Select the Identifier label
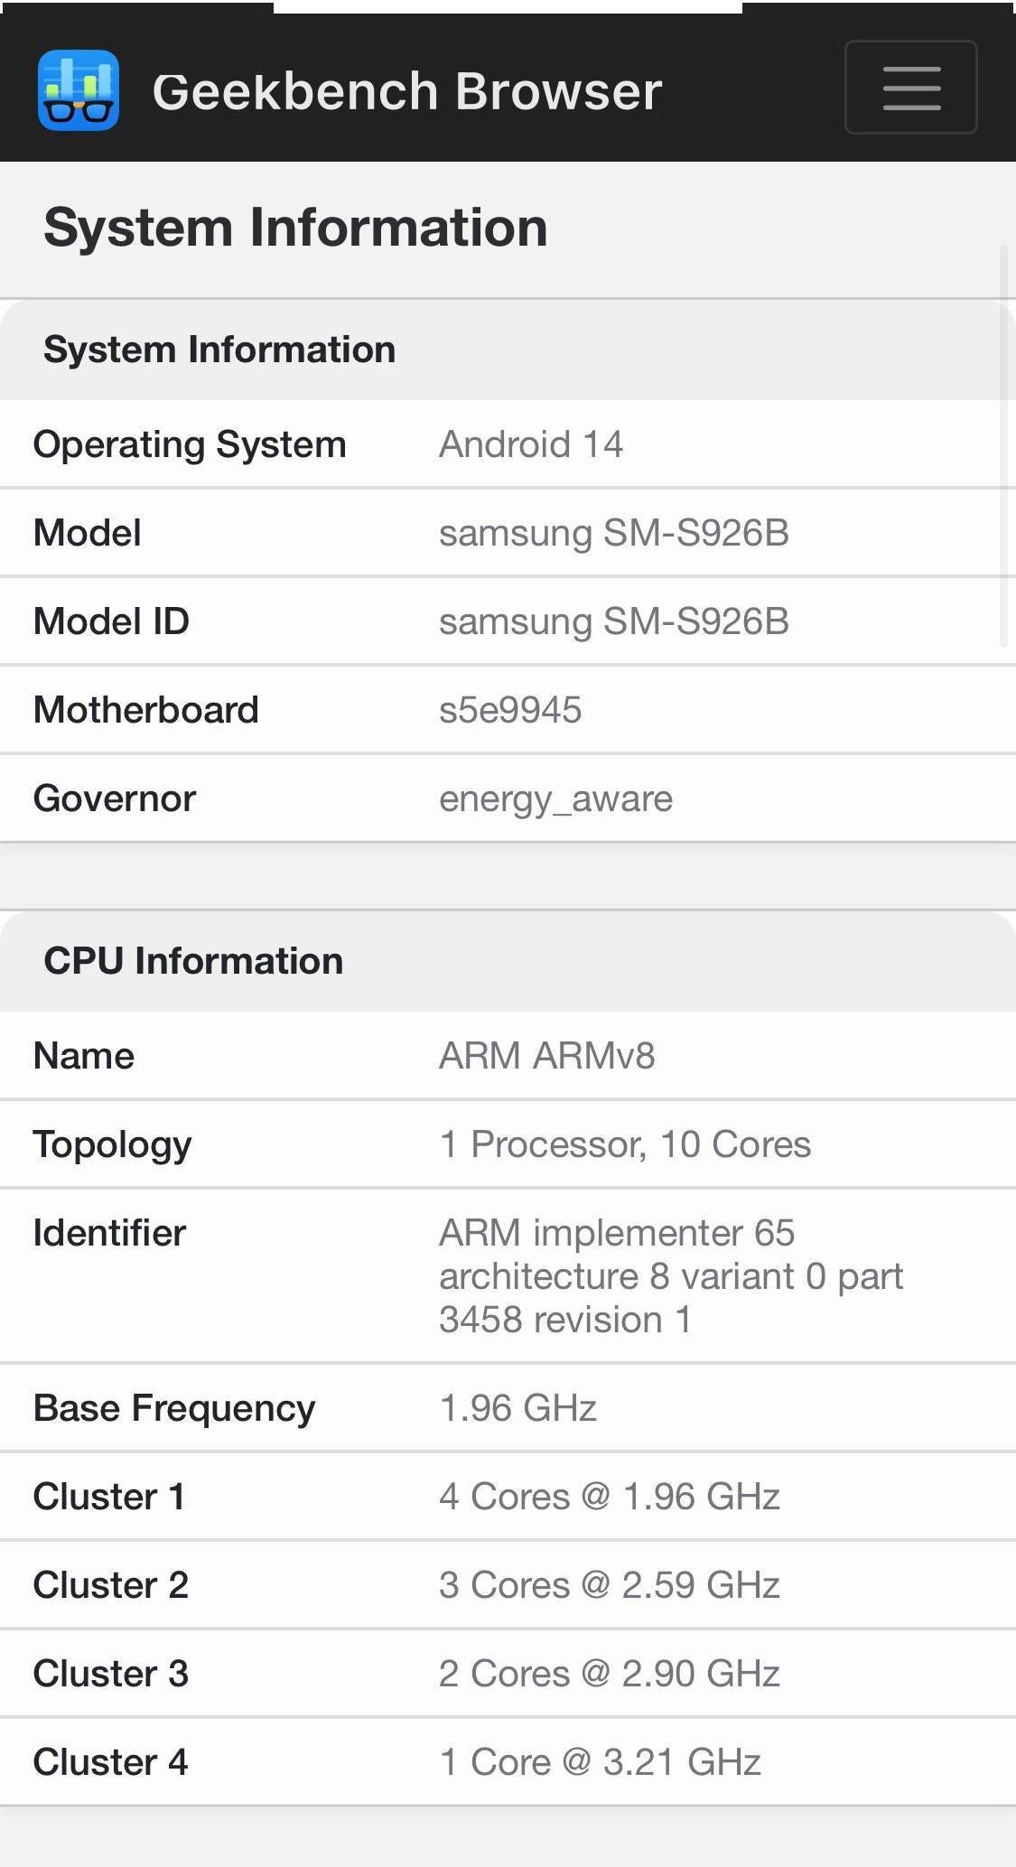1016x1867 pixels. [109, 1233]
